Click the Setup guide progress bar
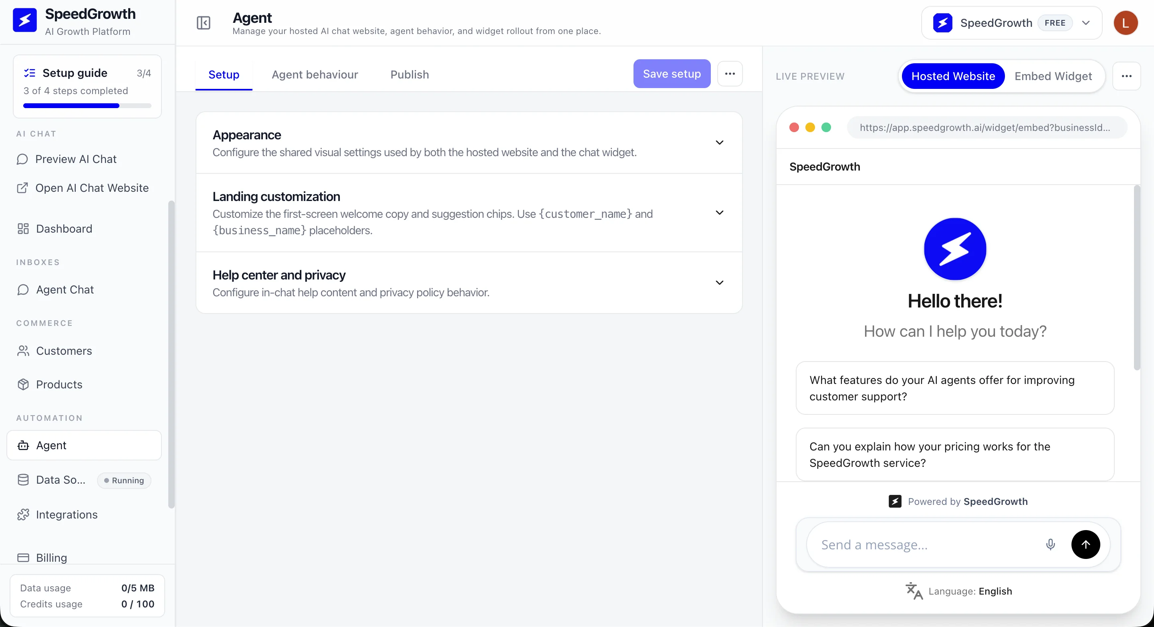The height and width of the screenshot is (627, 1154). point(87,106)
